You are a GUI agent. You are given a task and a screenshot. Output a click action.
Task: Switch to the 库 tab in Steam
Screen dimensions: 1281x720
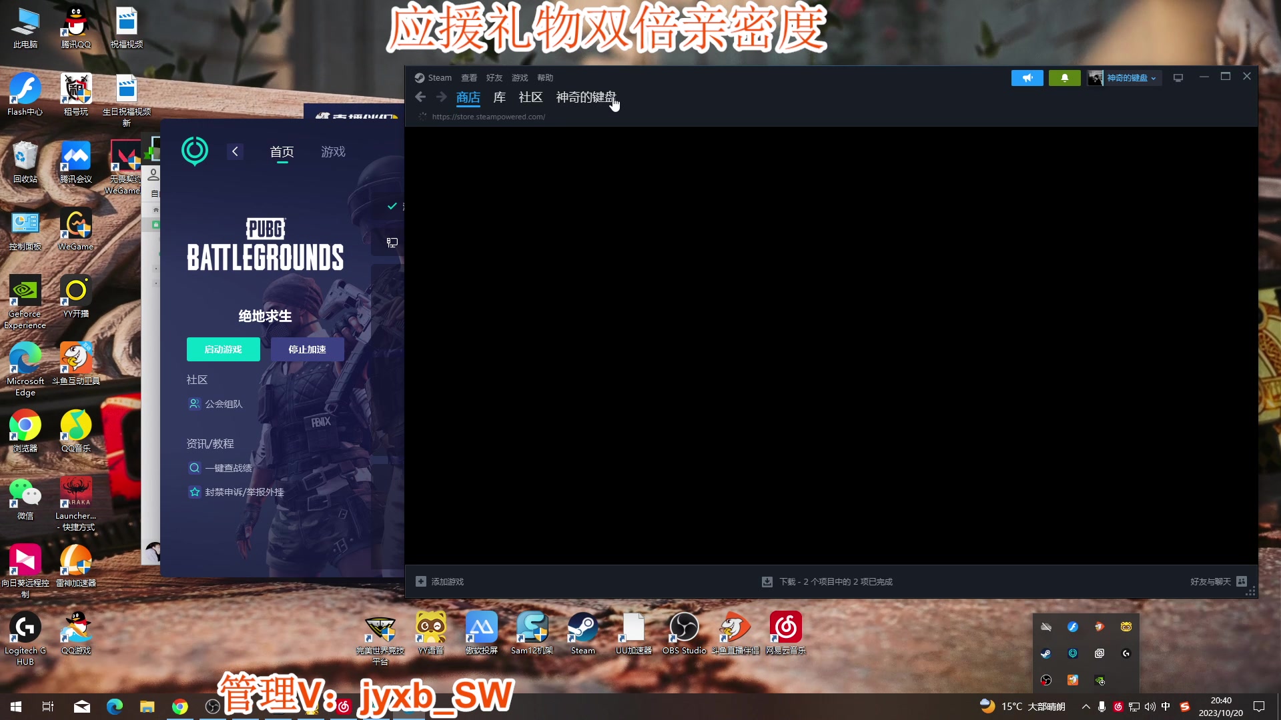500,97
